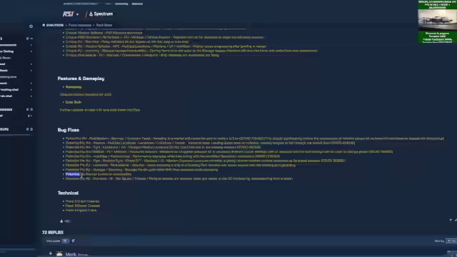Expand the Testing sidebar row arrow
Viewport: 457px width, 257px height.
pyautogui.click(x=31, y=51)
